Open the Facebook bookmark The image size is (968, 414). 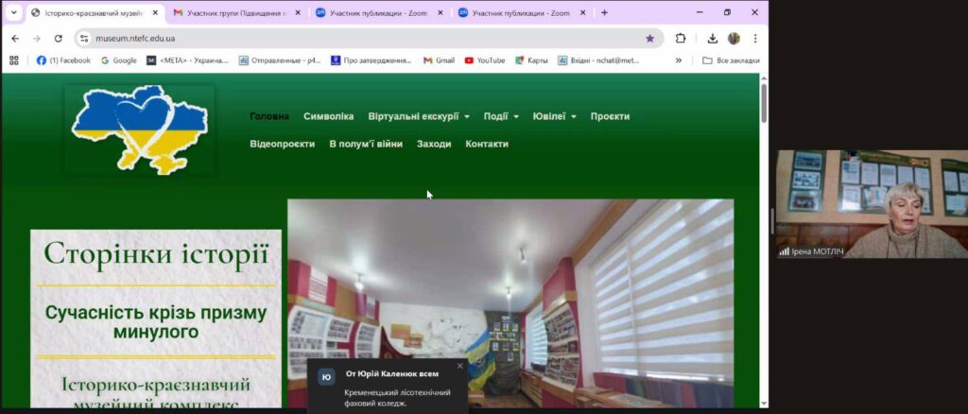point(63,60)
